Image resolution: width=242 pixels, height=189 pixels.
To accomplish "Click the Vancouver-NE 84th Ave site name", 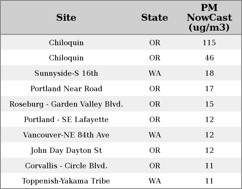I will pyautogui.click(x=66, y=135).
